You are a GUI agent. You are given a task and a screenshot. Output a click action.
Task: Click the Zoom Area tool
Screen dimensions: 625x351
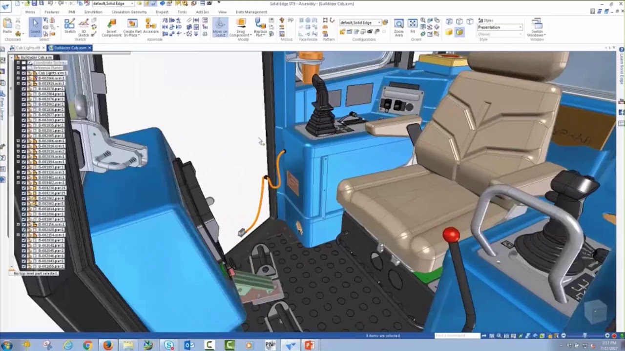pos(399,28)
